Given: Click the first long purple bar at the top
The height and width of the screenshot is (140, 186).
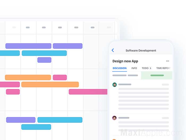Looking at the screenshot, I should coord(28,46).
